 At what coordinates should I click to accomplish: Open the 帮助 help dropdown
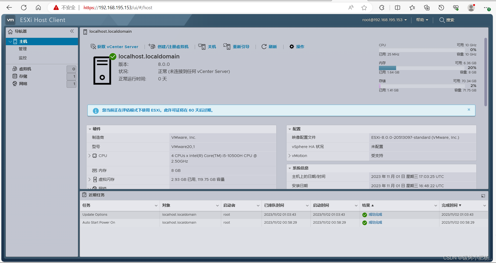click(422, 20)
